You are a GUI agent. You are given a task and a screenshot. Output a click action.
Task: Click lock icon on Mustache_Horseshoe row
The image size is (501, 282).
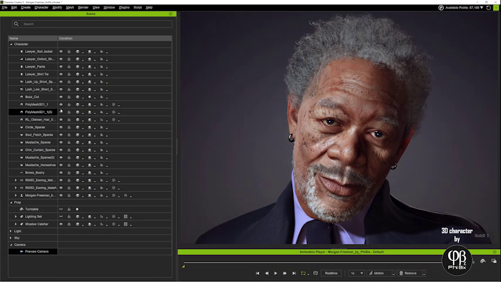coord(69,165)
